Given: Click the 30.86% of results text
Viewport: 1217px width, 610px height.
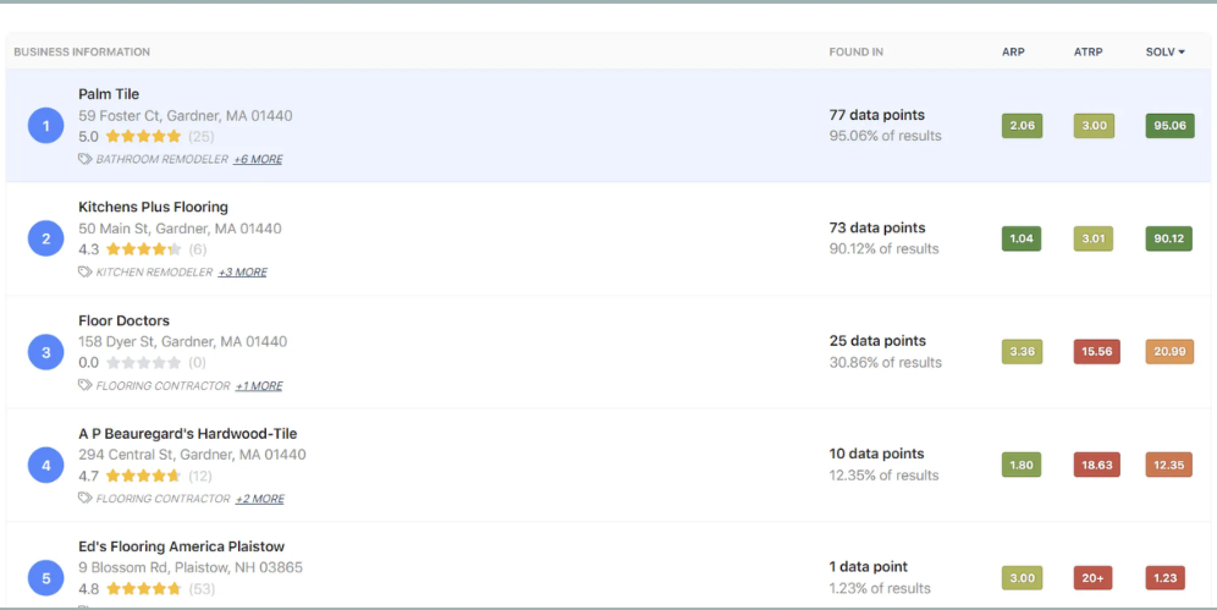Looking at the screenshot, I should pyautogui.click(x=885, y=362).
